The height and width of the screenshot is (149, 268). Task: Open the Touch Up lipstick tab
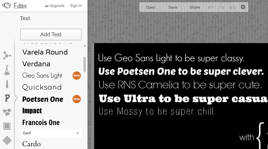[x=7, y=84]
